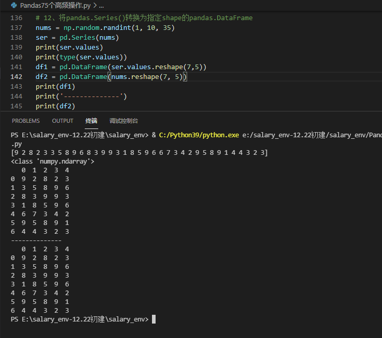Viewport: 382px width, 338px height.
Task: Switch to the PROBLEMS tab
Action: click(x=25, y=121)
